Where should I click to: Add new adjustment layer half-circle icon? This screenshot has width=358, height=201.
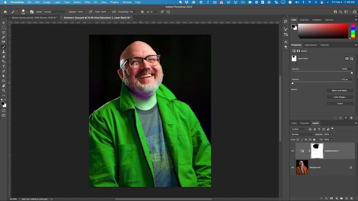click(x=337, y=199)
